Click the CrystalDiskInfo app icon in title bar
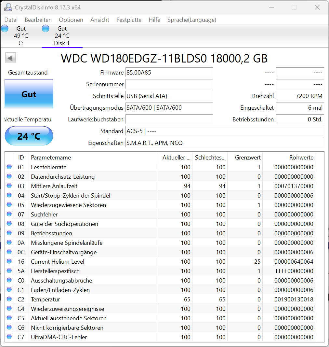329x347 pixels. 8,7
